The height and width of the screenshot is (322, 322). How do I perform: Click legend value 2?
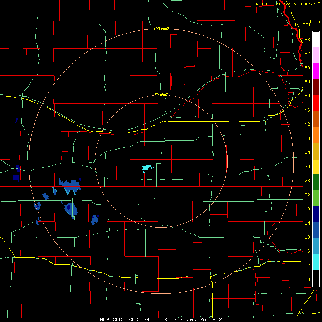point(309,265)
